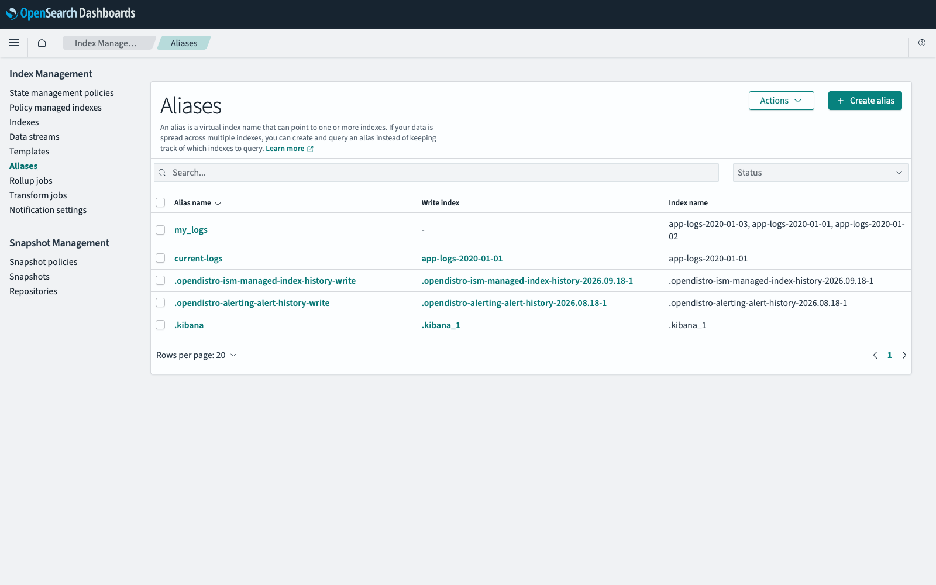The image size is (936, 585).
Task: Open Repositories page
Action: click(33, 291)
